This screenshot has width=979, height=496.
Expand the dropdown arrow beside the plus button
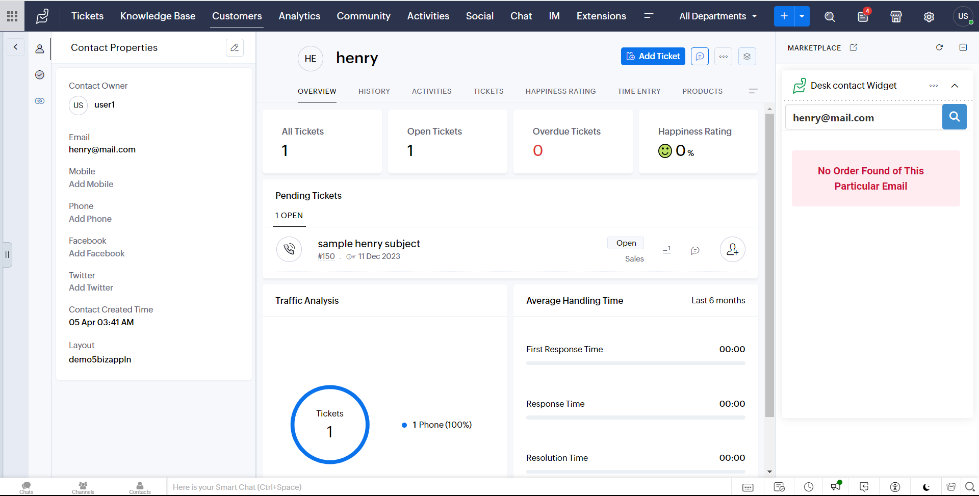(x=802, y=16)
